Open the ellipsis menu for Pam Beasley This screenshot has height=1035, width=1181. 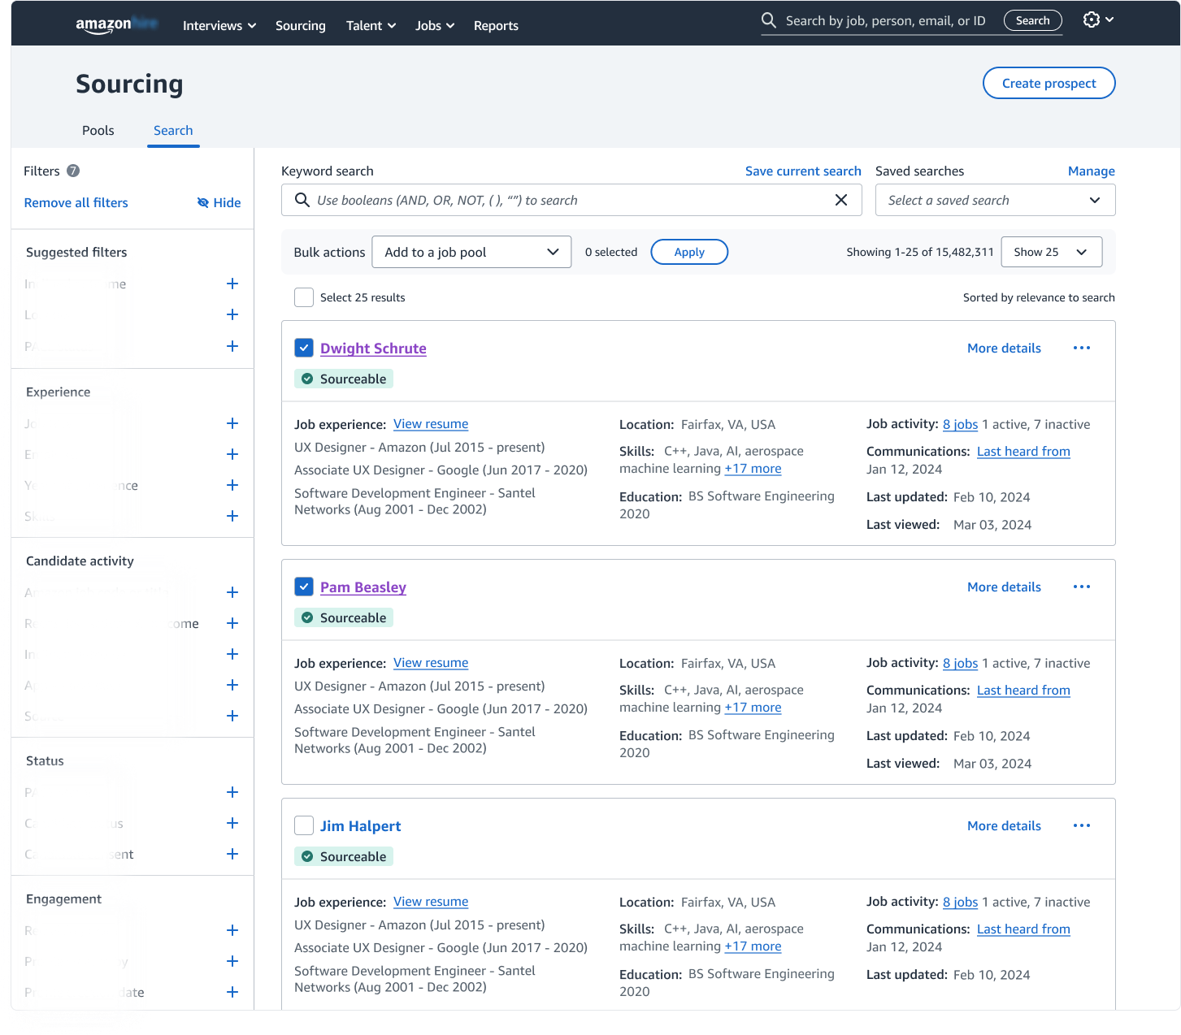(x=1082, y=587)
